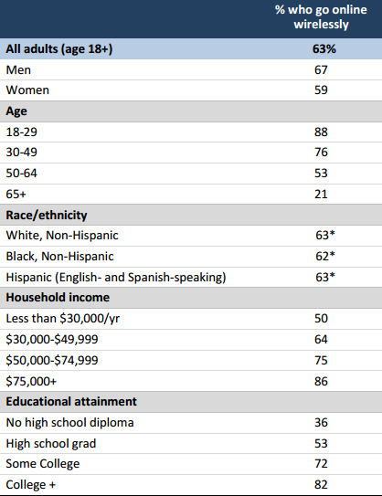Click the 'Some College' row label
Image resolution: width=382 pixels, height=496 pixels.
click(43, 464)
